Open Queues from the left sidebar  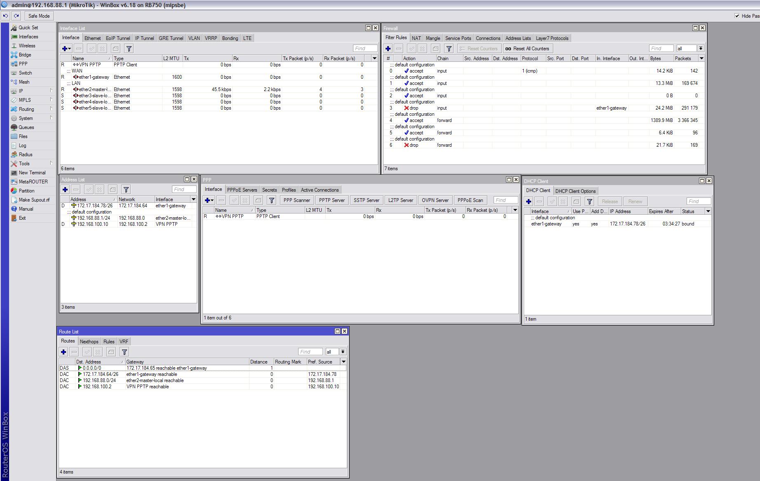[26, 127]
